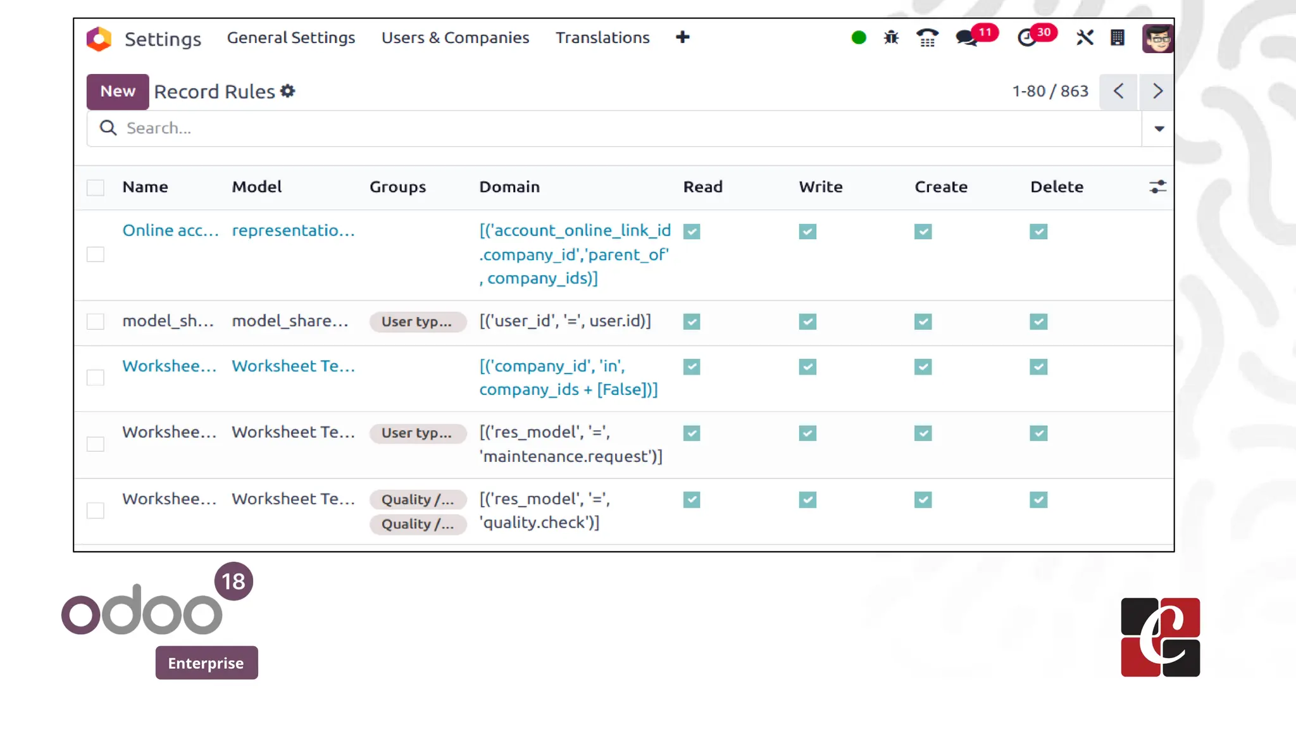Go to the next page of records
The width and height of the screenshot is (1296, 729).
coord(1157,91)
